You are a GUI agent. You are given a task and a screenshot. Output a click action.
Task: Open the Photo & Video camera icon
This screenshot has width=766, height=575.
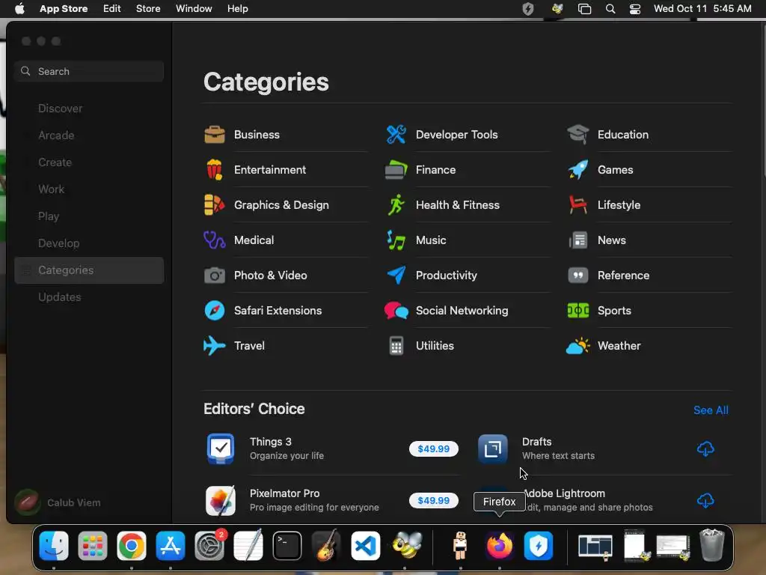pos(215,276)
